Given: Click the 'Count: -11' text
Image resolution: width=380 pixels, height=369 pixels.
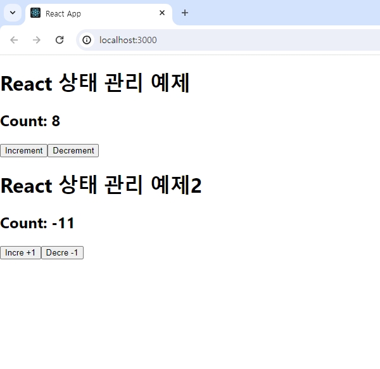Looking at the screenshot, I should point(37,223).
